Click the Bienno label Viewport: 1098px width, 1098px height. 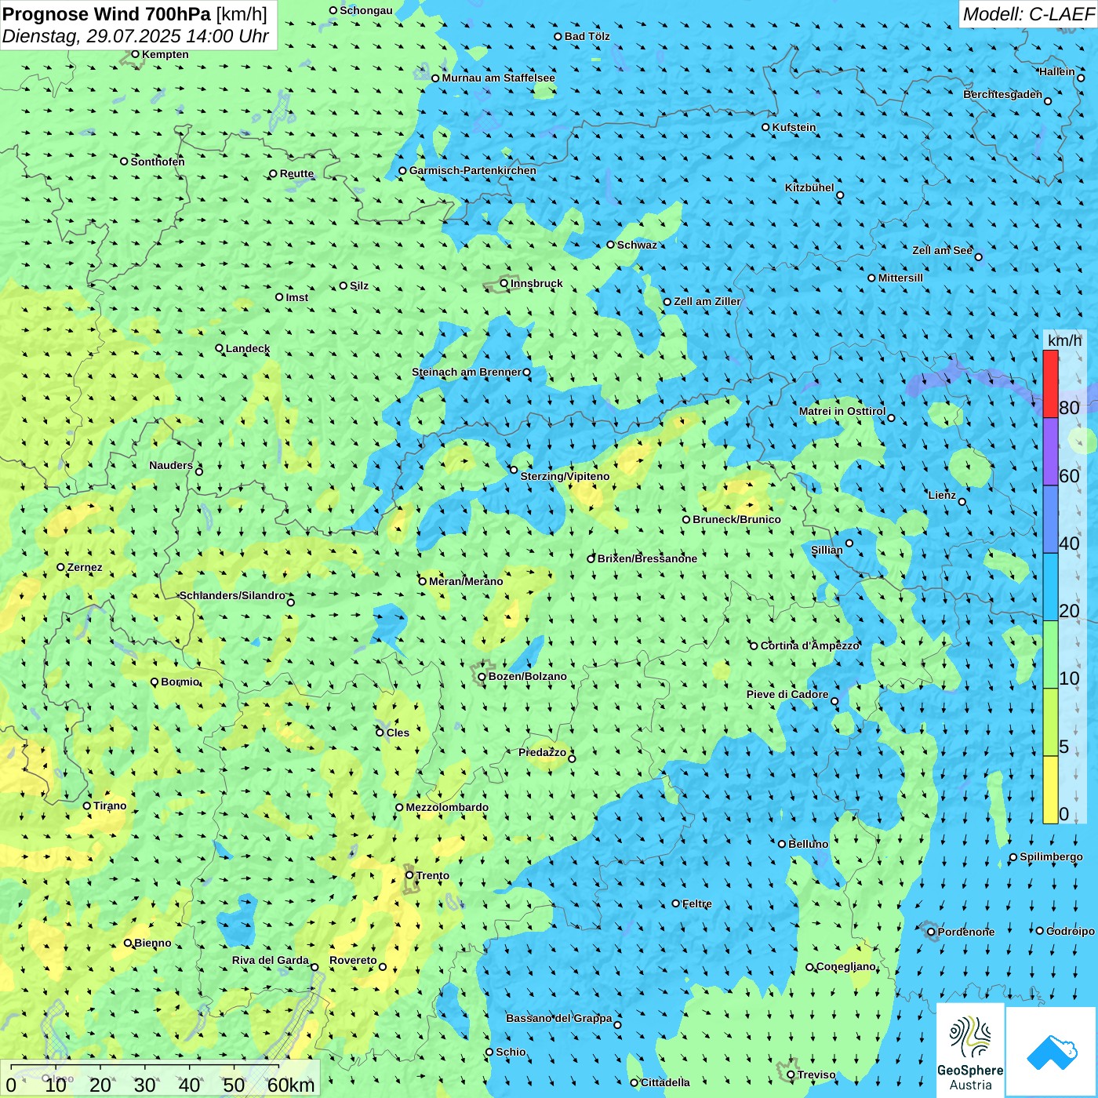point(153,943)
